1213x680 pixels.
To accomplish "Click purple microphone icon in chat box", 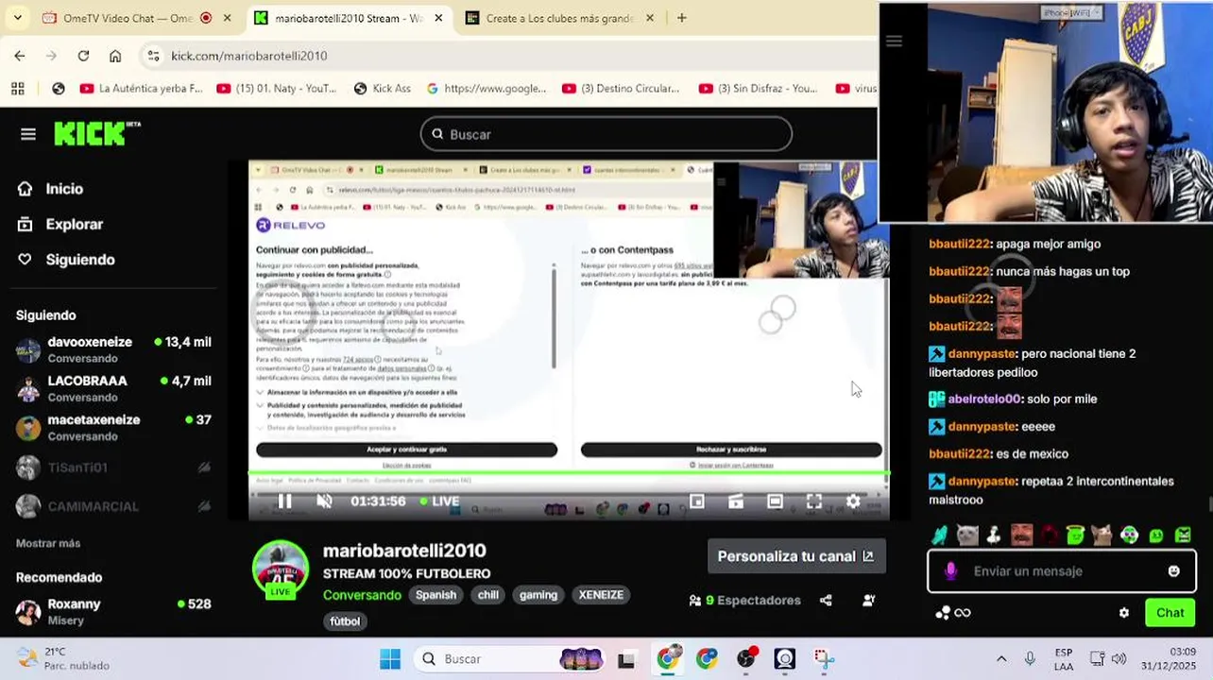I will click(x=951, y=571).
